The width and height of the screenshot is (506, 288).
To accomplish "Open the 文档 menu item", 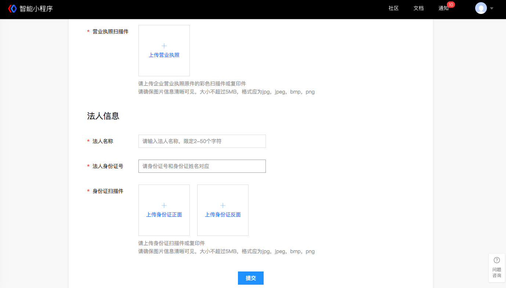I will point(418,8).
